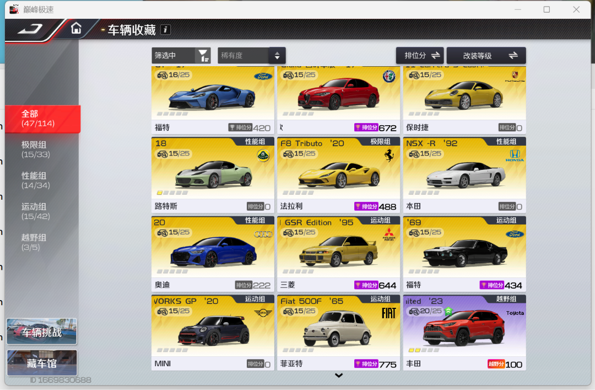The height and width of the screenshot is (390, 595).
Task: Click the 排位分 672 trophy badge
Action: (x=366, y=127)
